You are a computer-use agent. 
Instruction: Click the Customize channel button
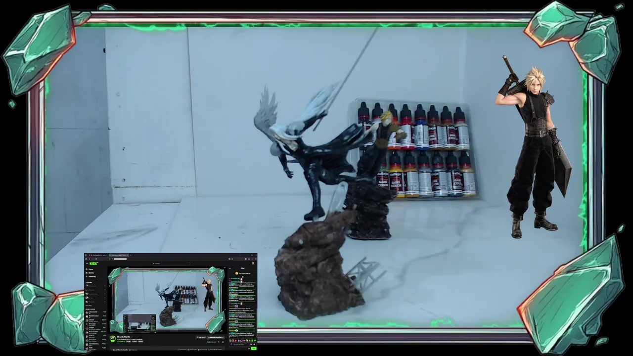pos(216,338)
